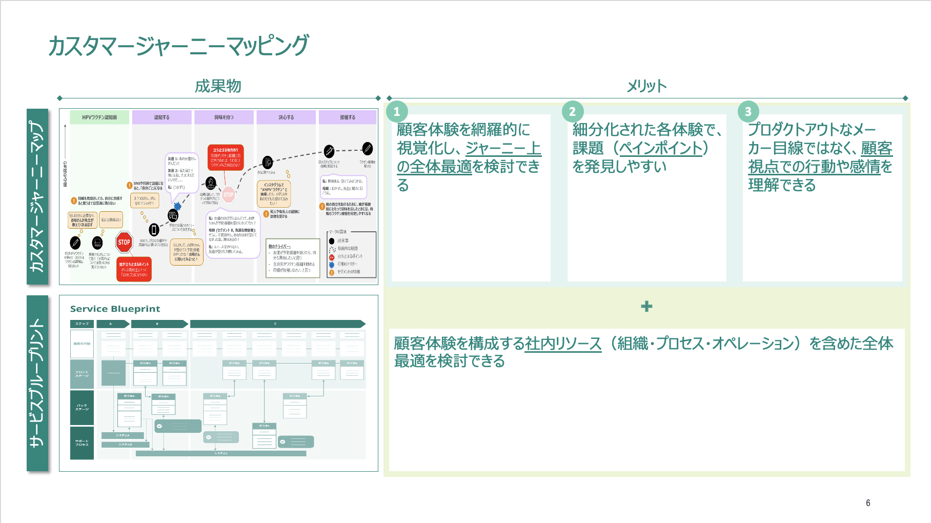Click the vertical サービスブループリント label bar
Viewport: 931px width, 523px height.
pyautogui.click(x=37, y=383)
